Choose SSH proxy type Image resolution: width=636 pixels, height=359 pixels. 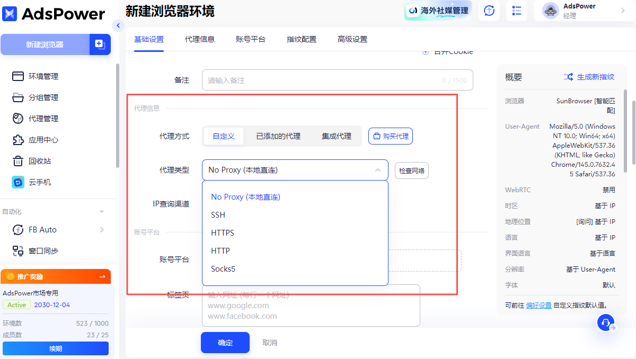295,215
